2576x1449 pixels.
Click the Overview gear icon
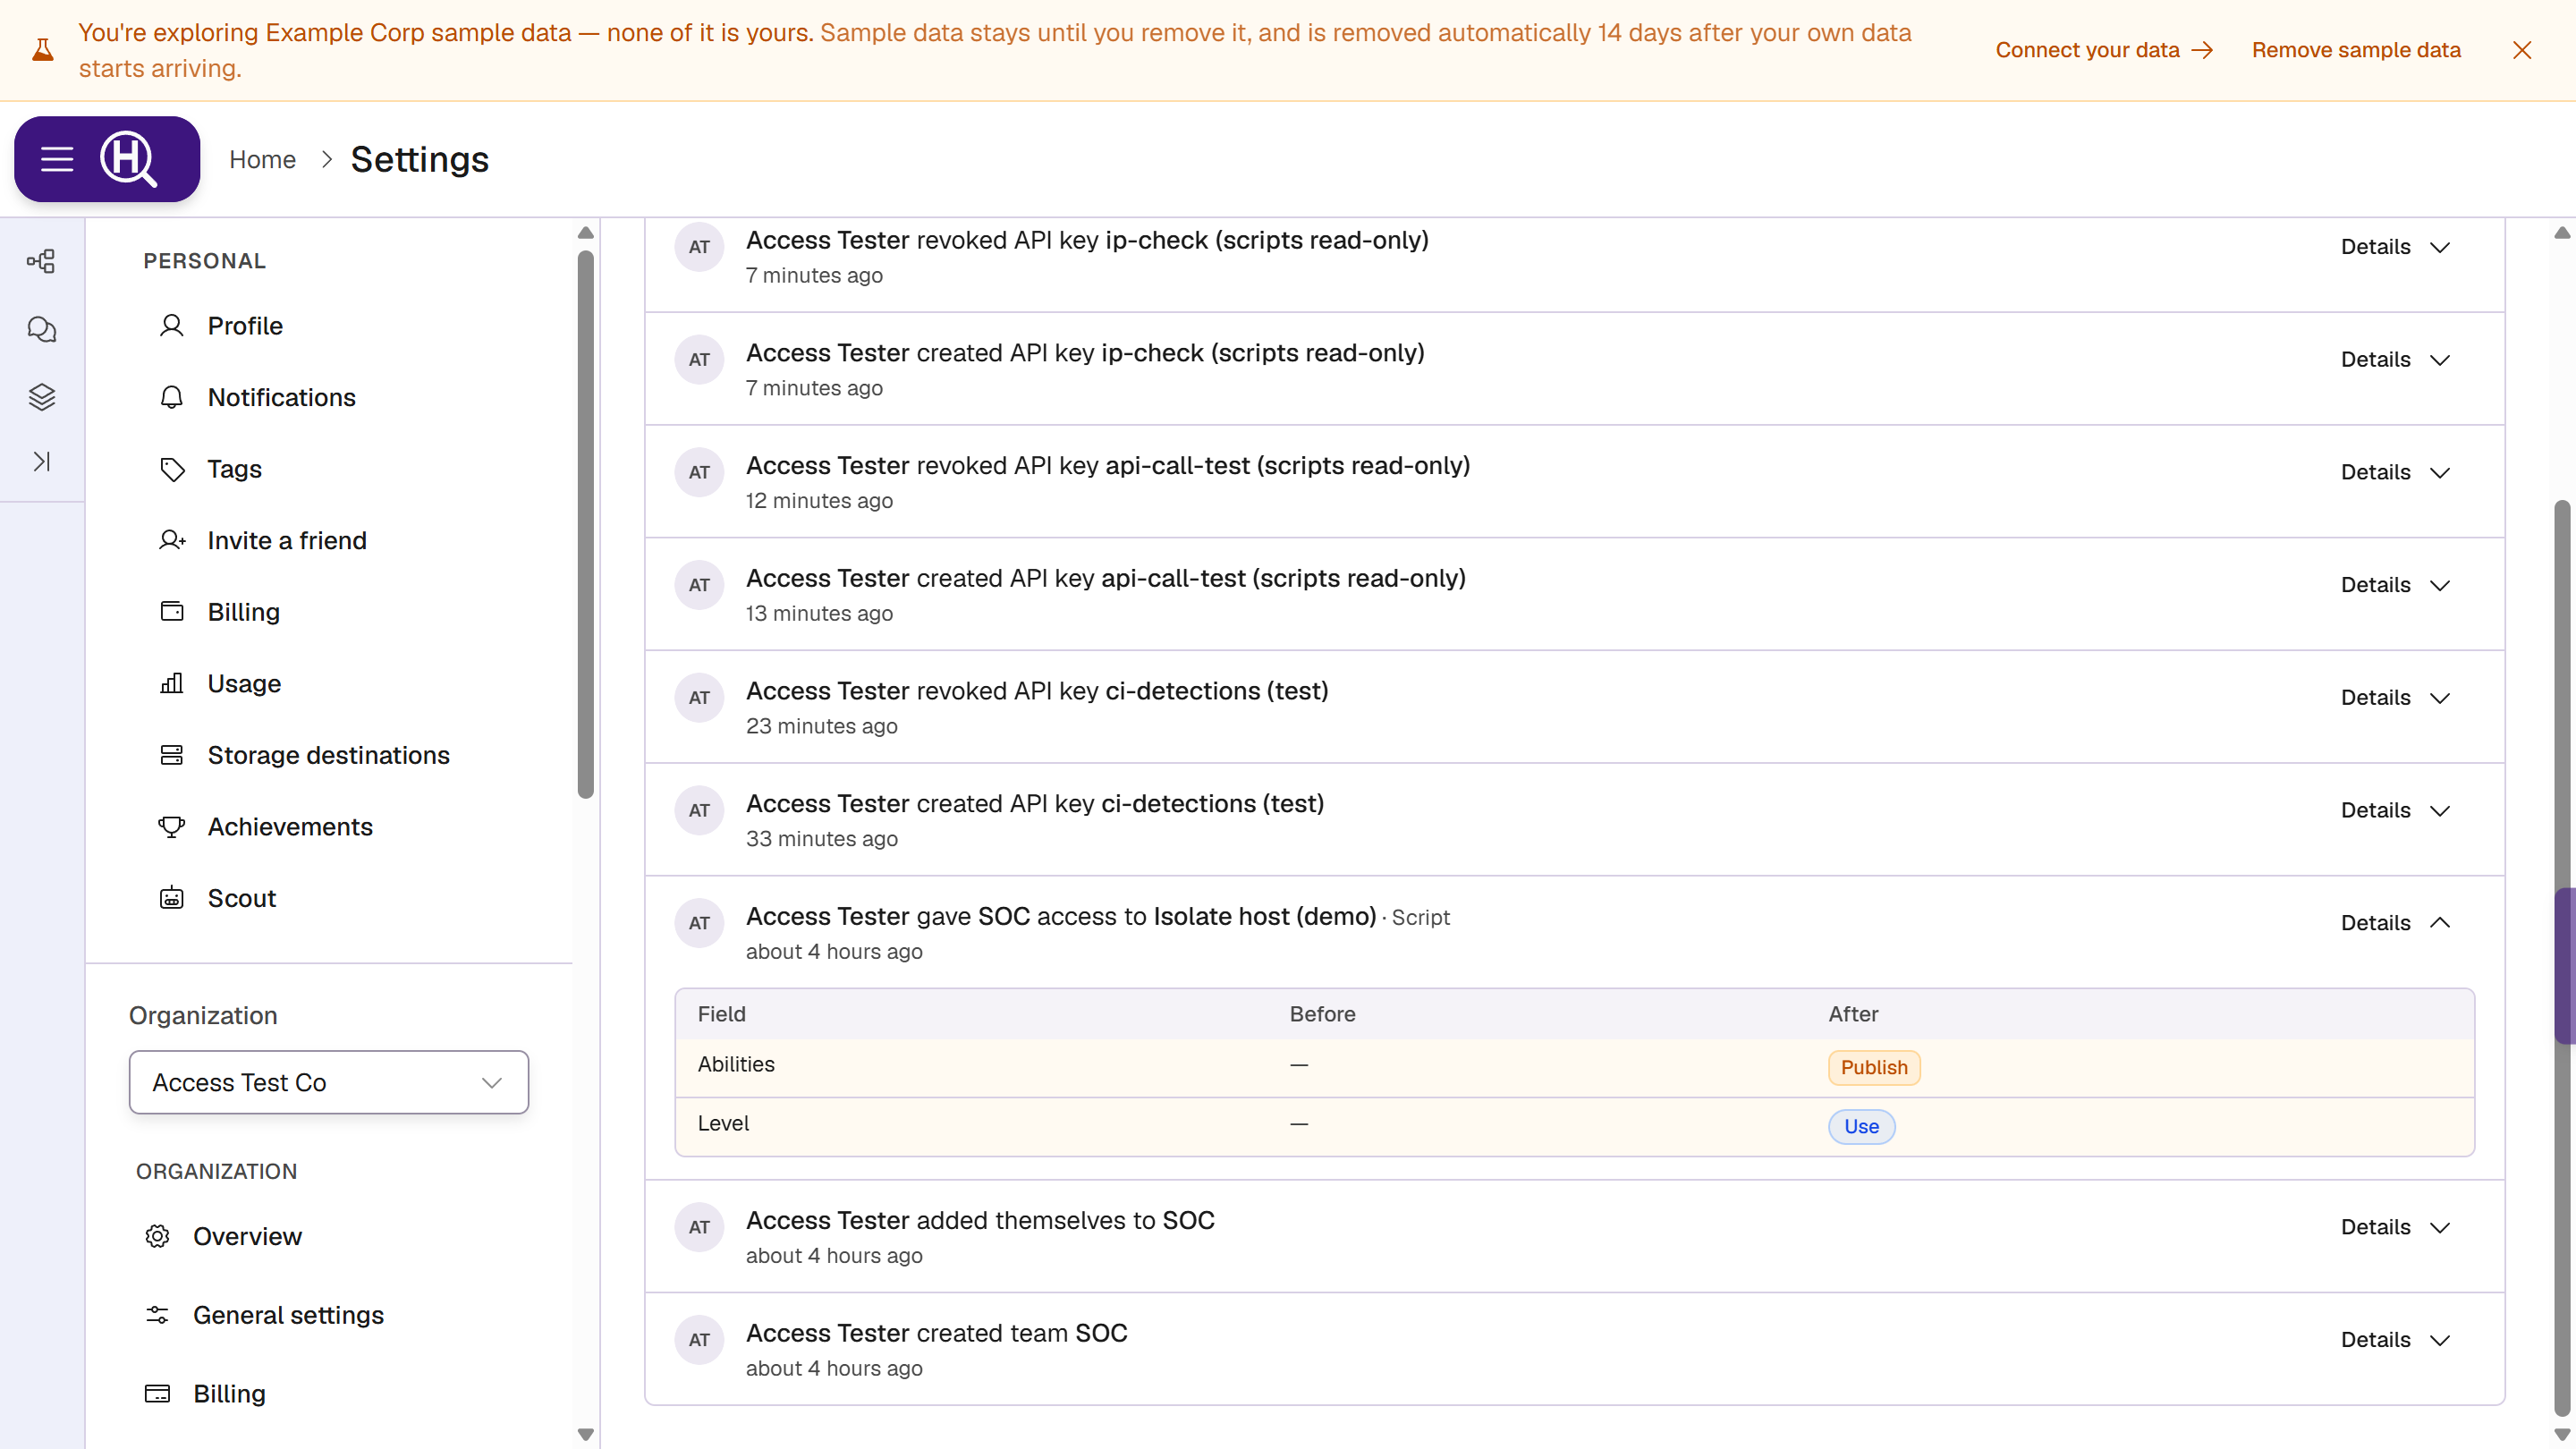[157, 1236]
